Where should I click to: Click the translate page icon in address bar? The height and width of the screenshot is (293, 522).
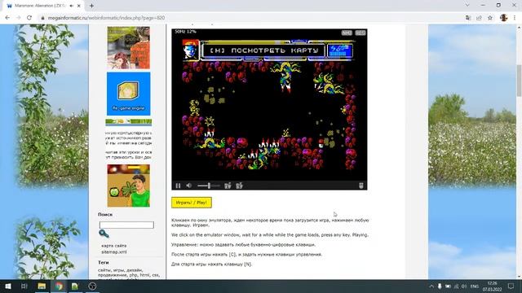click(468, 18)
